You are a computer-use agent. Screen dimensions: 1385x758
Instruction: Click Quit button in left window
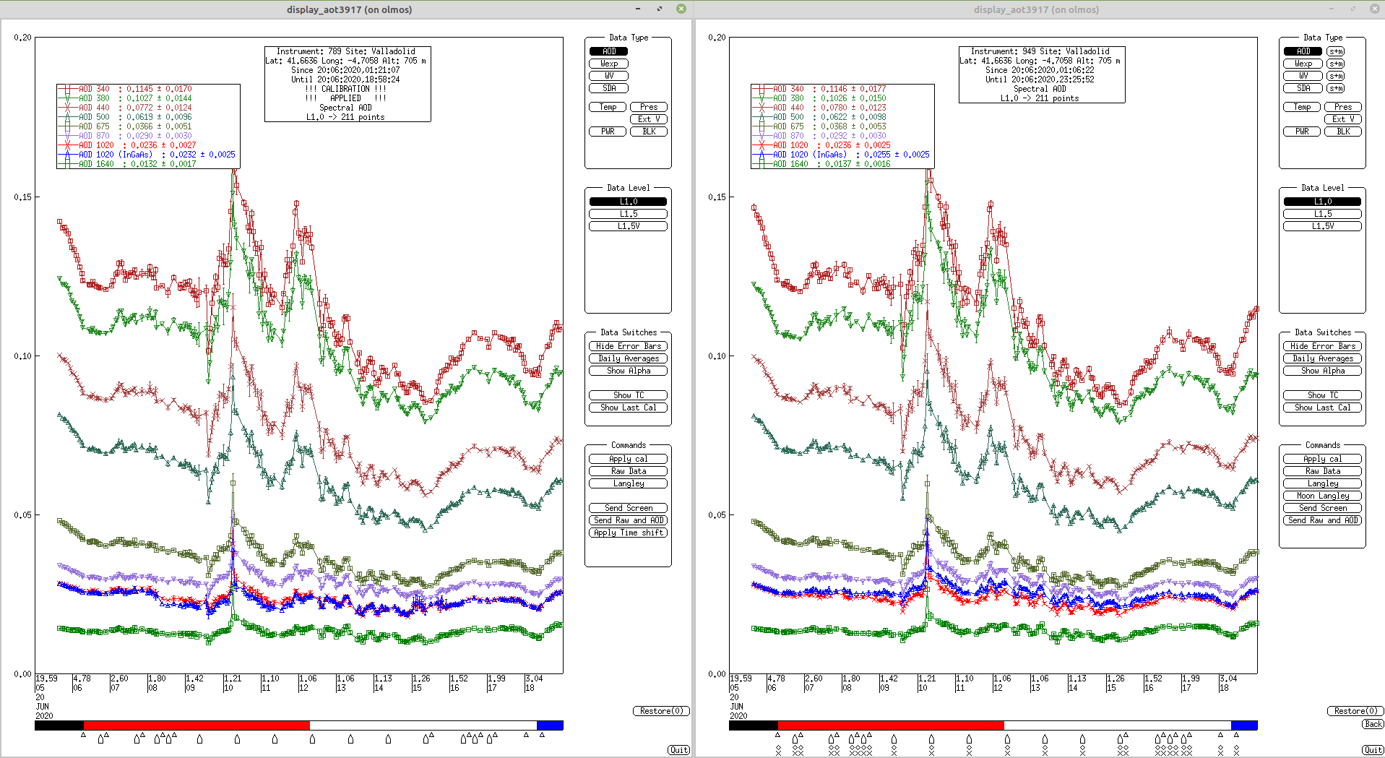click(x=678, y=750)
